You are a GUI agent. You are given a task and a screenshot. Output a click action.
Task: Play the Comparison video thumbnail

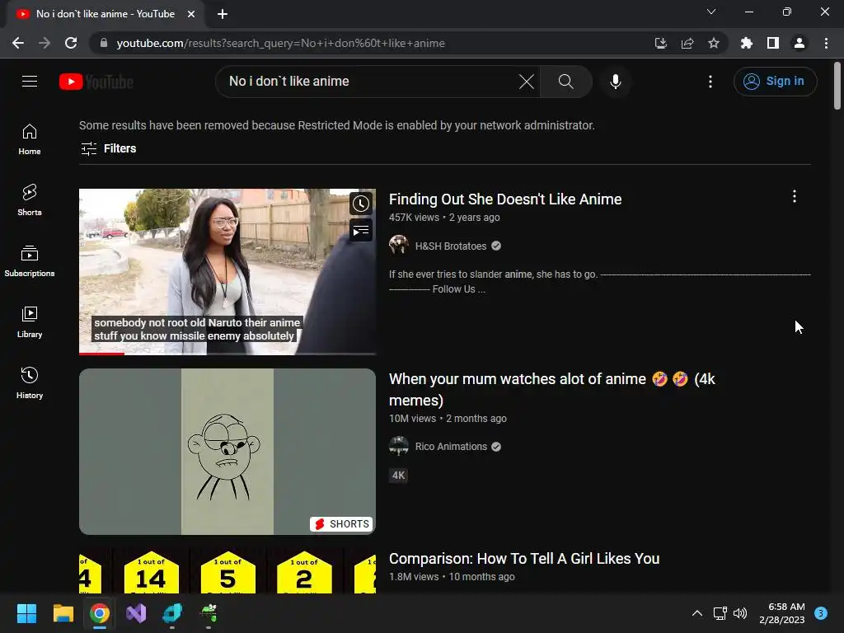point(227,571)
